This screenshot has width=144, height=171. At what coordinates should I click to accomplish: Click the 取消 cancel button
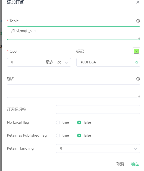(120, 164)
